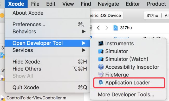This screenshot has width=169, height=101.
Task: Go forward with the right navigation arrow
Action: tap(107, 28)
